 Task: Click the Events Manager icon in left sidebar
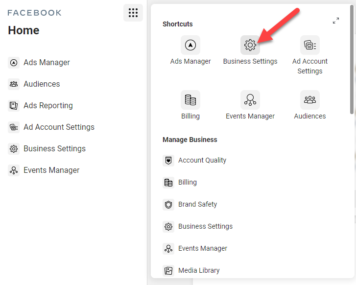pyautogui.click(x=14, y=170)
